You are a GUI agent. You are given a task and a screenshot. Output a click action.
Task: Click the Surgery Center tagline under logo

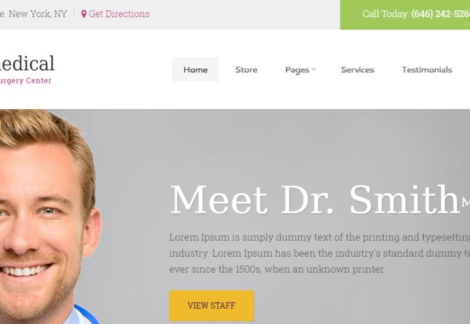pos(25,81)
